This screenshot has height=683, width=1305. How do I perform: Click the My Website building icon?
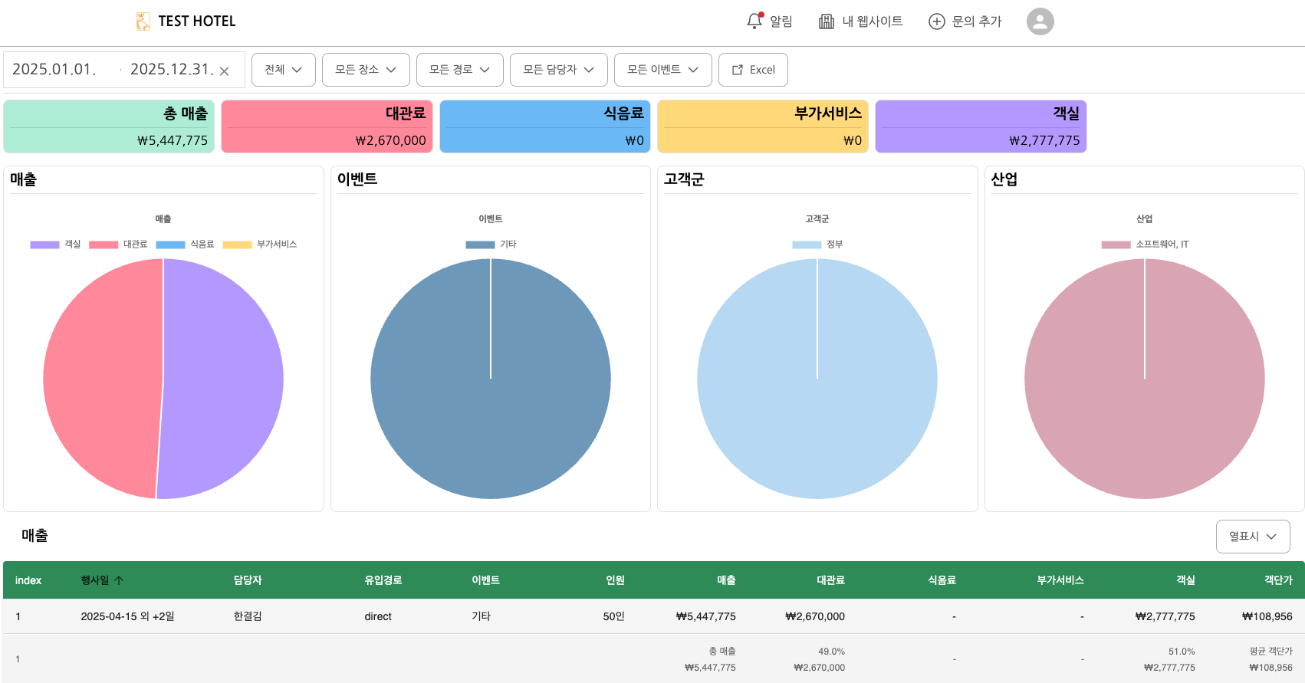point(826,21)
